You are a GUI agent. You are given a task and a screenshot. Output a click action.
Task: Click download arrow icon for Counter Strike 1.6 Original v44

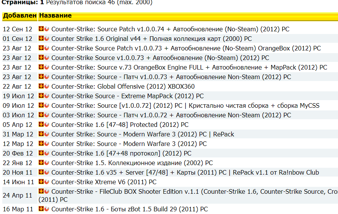pyautogui.click(x=41, y=39)
